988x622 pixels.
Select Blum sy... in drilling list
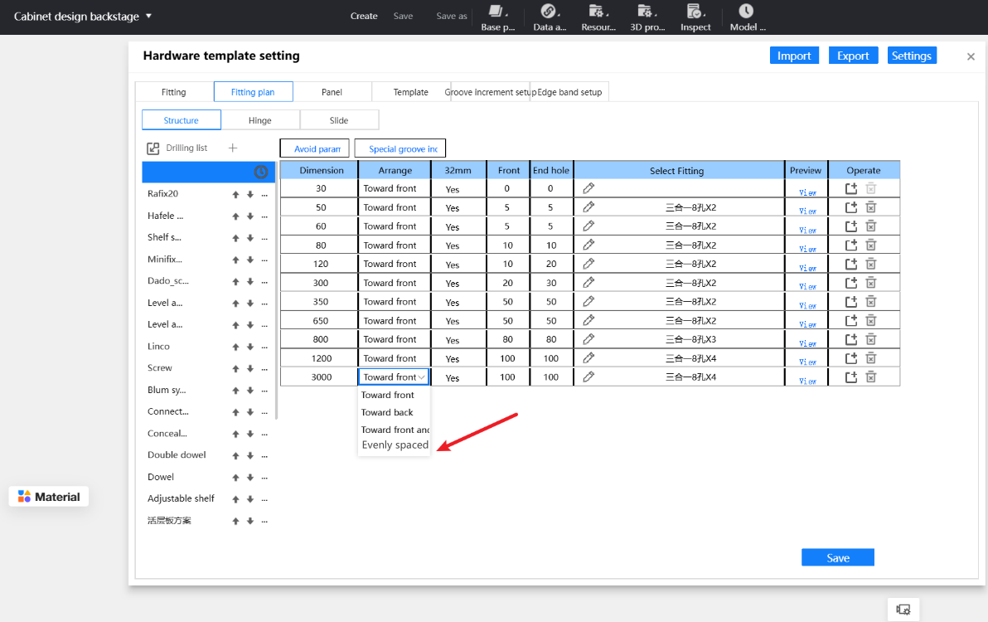(167, 390)
